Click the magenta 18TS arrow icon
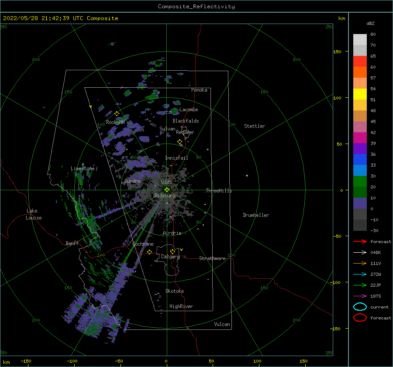Image resolution: width=393 pixels, height=367 pixels. (360, 296)
